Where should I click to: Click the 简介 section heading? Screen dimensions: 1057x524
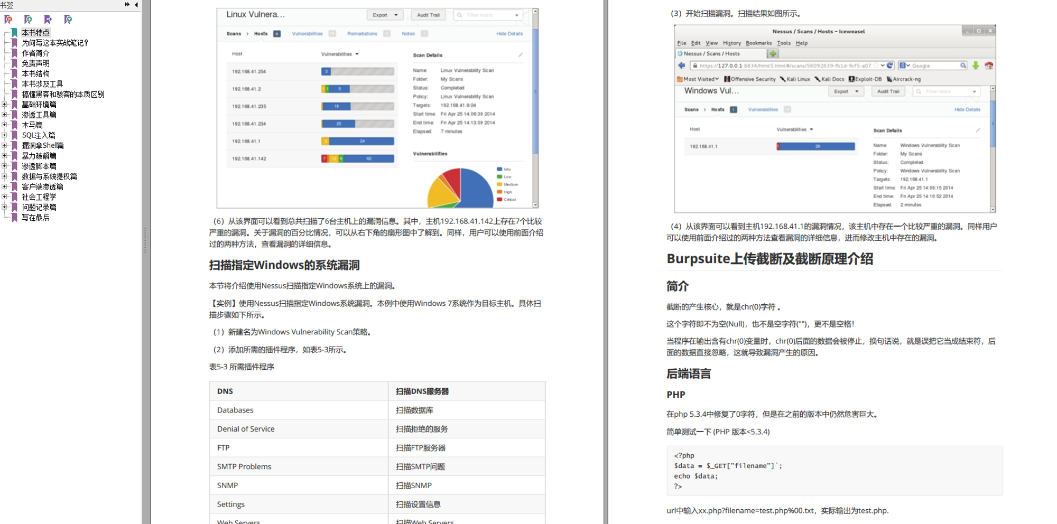678,286
